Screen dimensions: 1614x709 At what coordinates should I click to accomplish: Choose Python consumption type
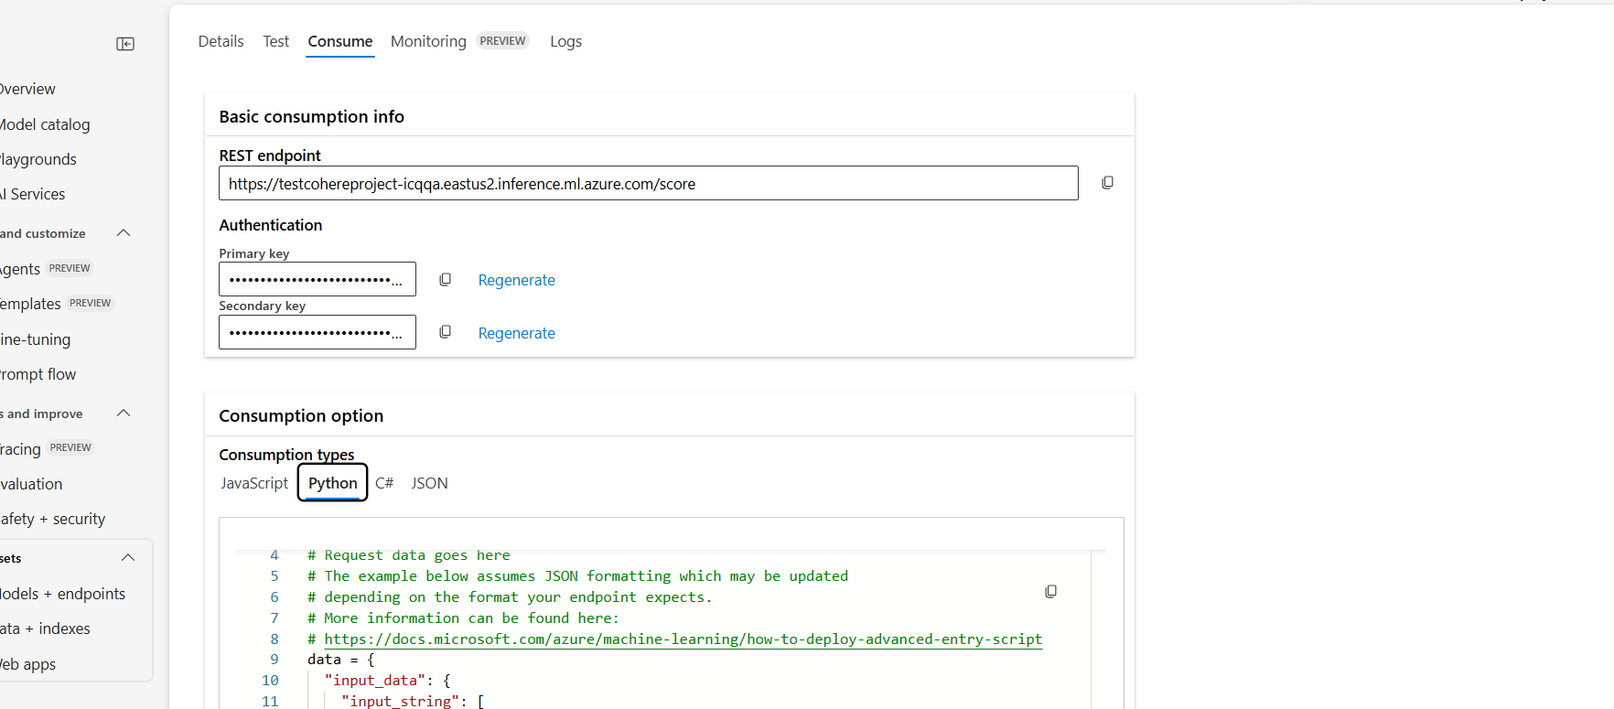coord(333,483)
